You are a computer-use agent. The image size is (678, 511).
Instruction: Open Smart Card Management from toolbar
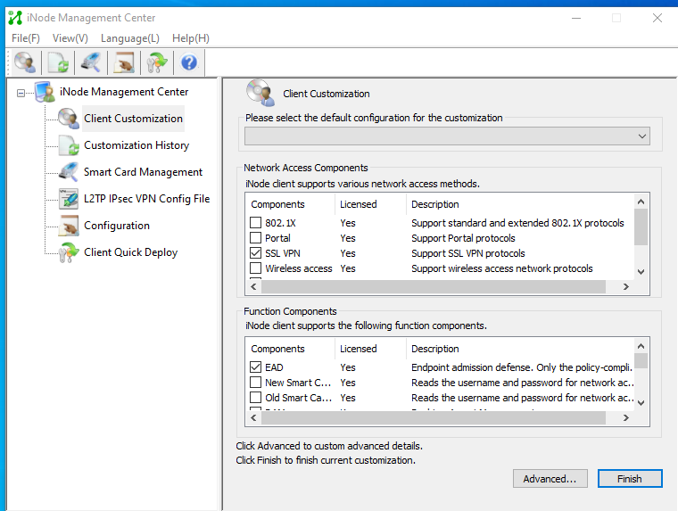click(90, 62)
